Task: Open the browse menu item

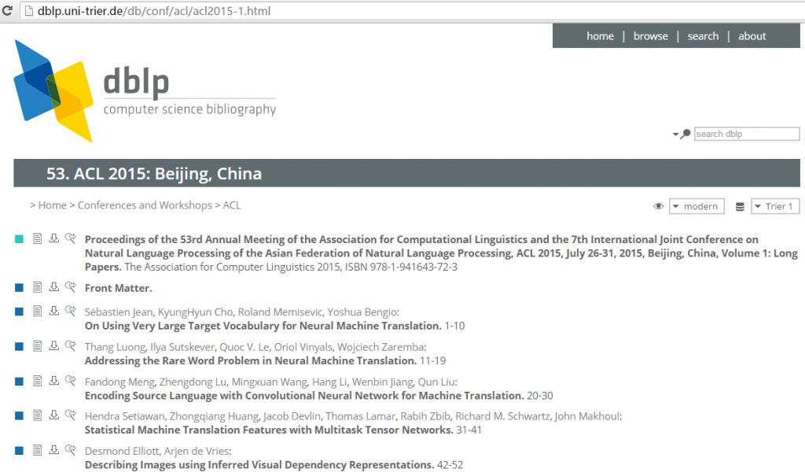Action: 650,36
